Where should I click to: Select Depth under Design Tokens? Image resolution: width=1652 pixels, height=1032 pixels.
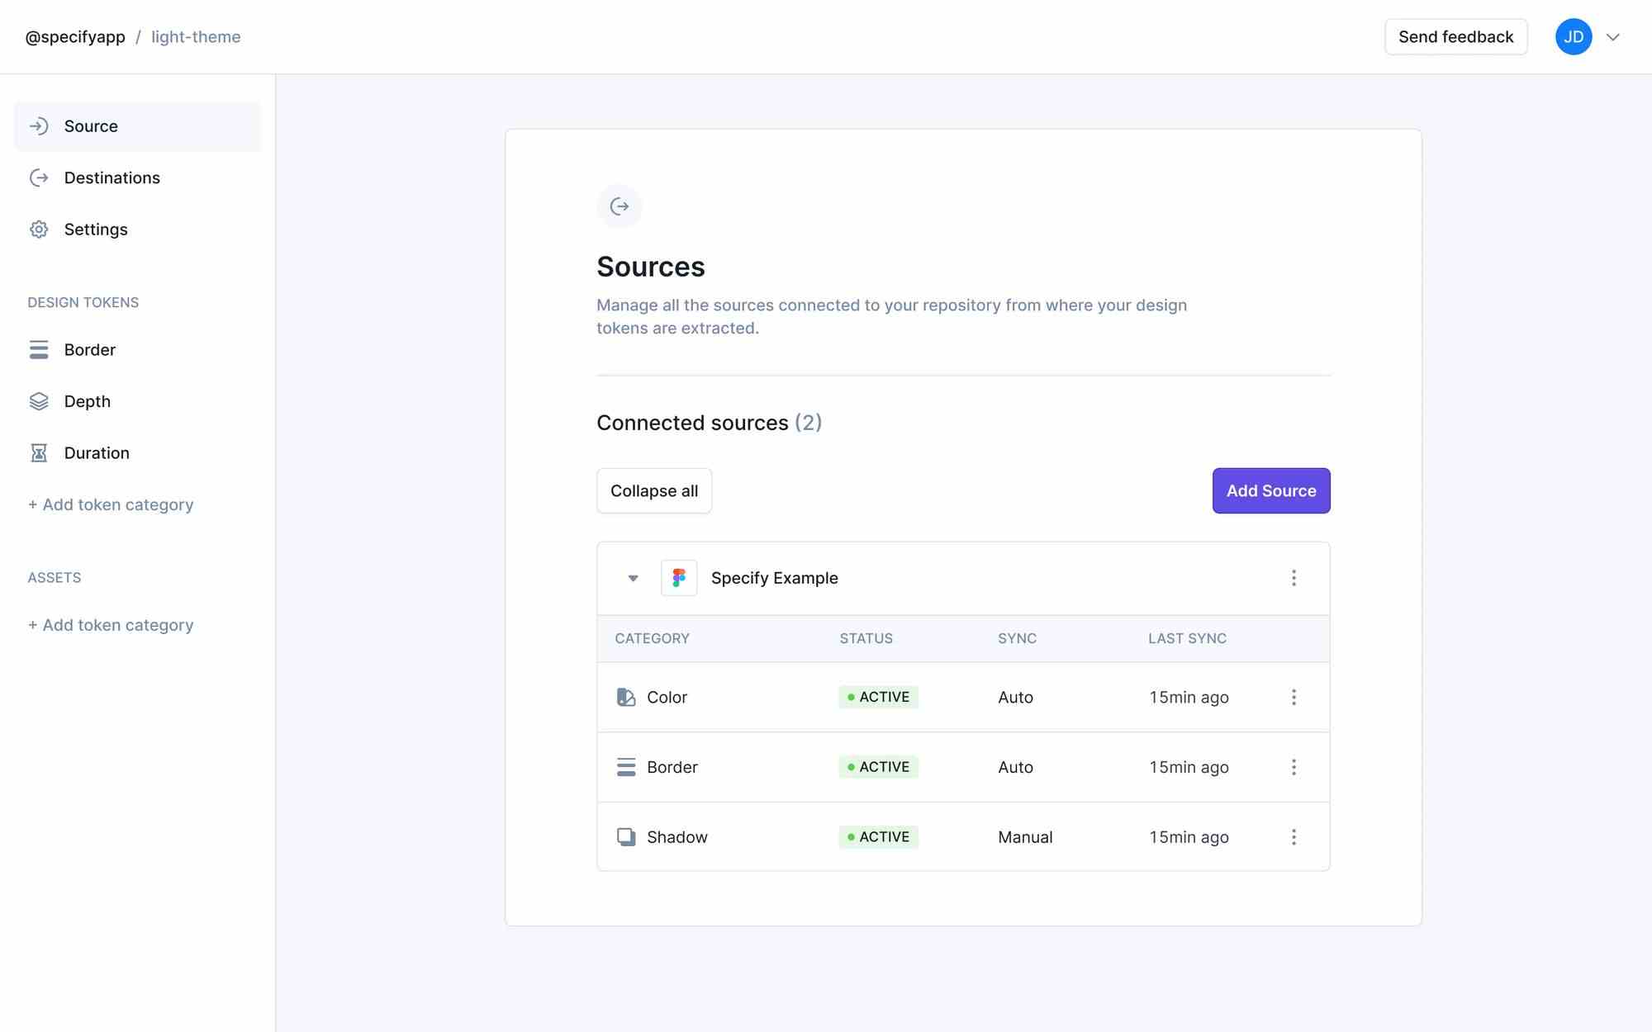click(137, 401)
